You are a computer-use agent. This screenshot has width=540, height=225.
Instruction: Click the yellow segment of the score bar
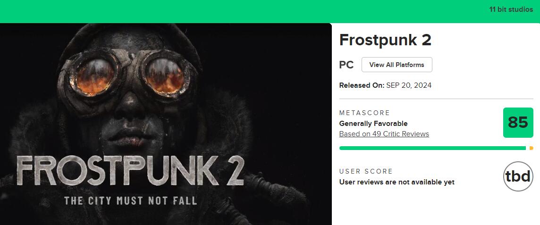click(531, 148)
